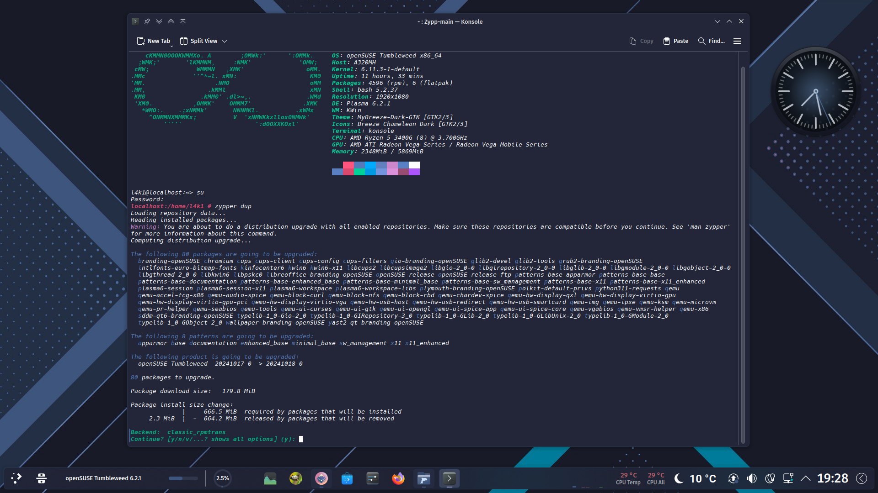Paste clipboard into terminal

pyautogui.click(x=675, y=41)
